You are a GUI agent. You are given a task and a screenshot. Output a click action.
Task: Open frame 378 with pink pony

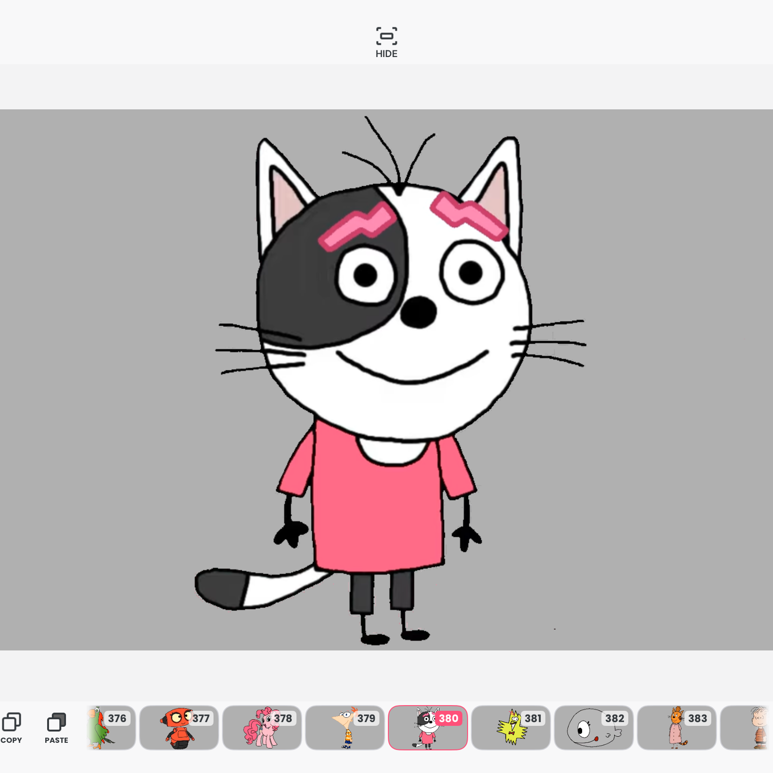click(262, 727)
